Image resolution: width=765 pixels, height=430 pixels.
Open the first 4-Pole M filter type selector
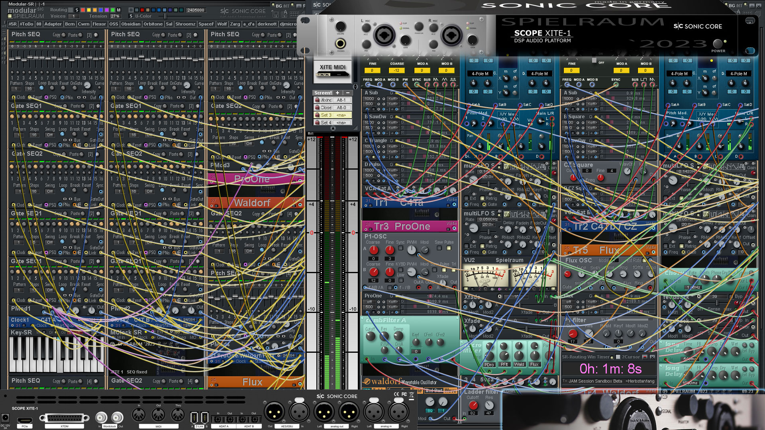(480, 74)
